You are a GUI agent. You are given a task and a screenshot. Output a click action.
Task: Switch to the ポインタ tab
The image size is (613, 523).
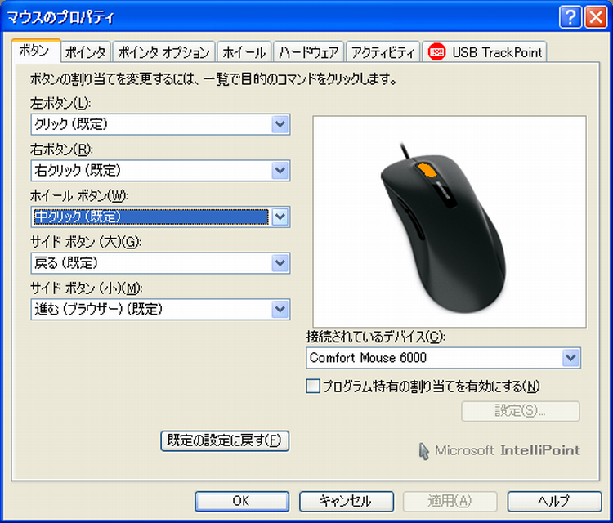(x=86, y=52)
